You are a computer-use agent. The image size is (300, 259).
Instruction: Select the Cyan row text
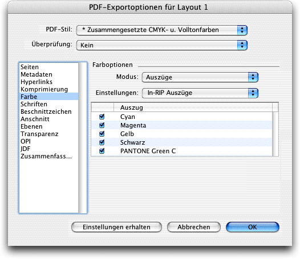[x=128, y=117]
